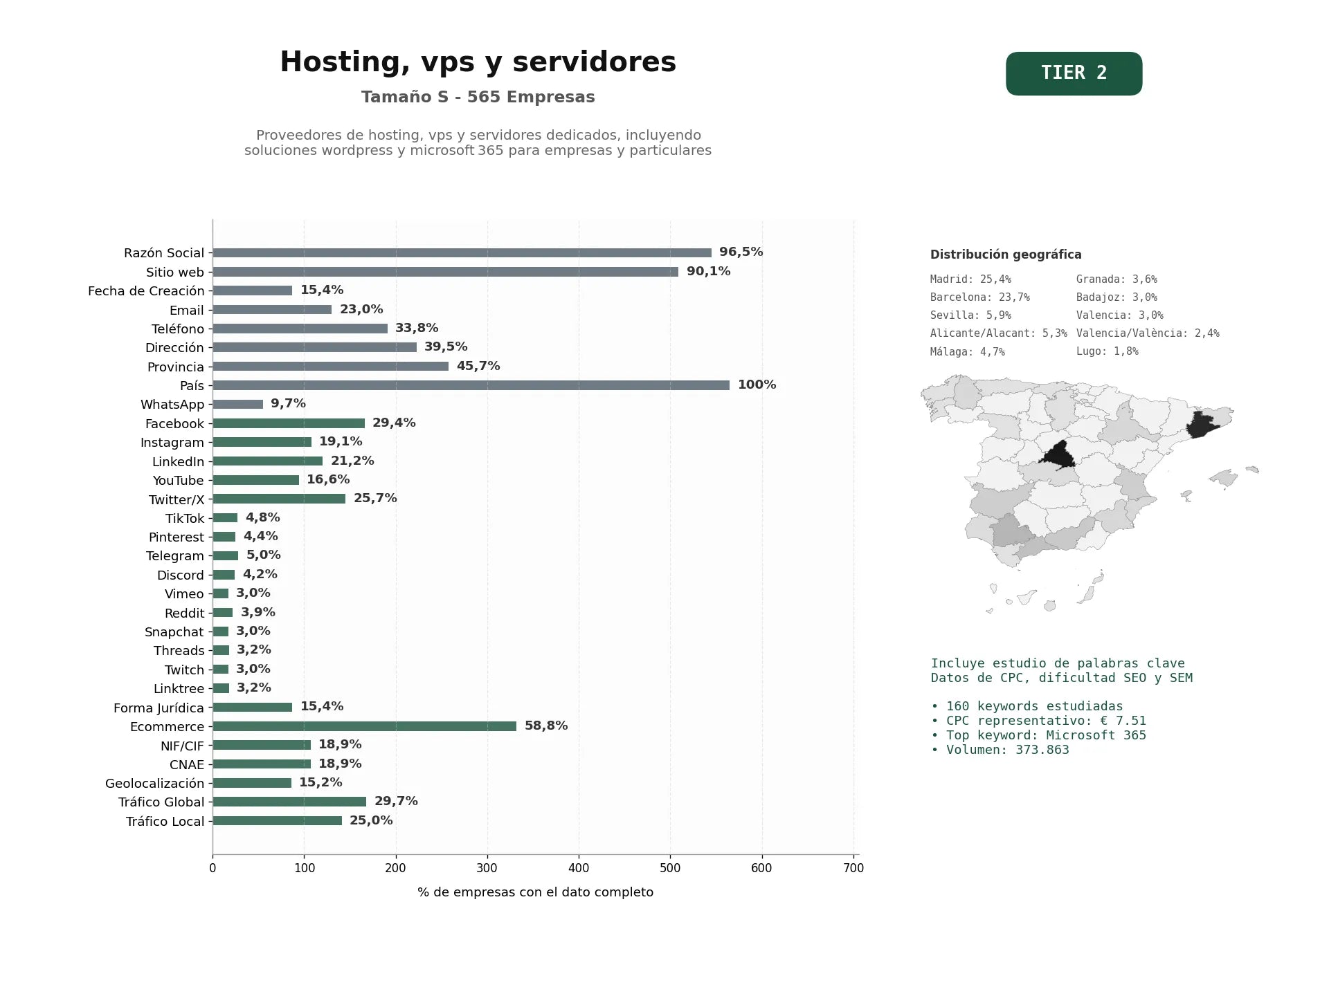Click the 'Teléfono' row label
Screen dimensions: 1329x996
click(x=178, y=329)
